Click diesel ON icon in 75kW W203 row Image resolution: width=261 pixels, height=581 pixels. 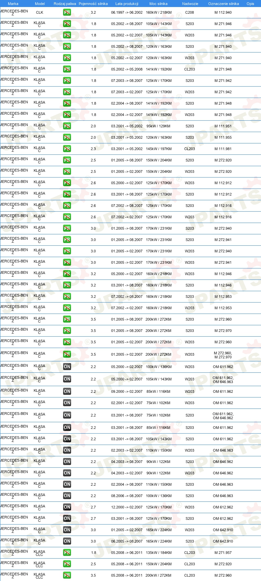[x=67, y=403]
